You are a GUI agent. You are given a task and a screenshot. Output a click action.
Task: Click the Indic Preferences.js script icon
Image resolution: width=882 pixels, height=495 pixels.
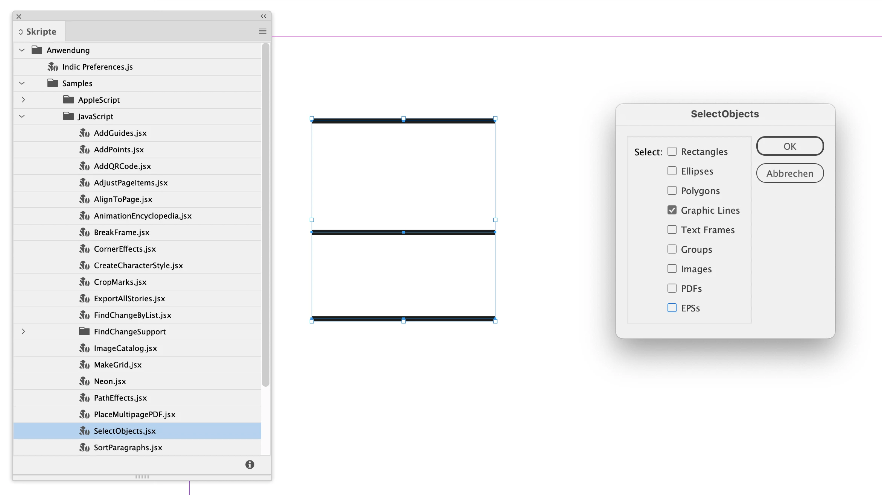tap(53, 67)
